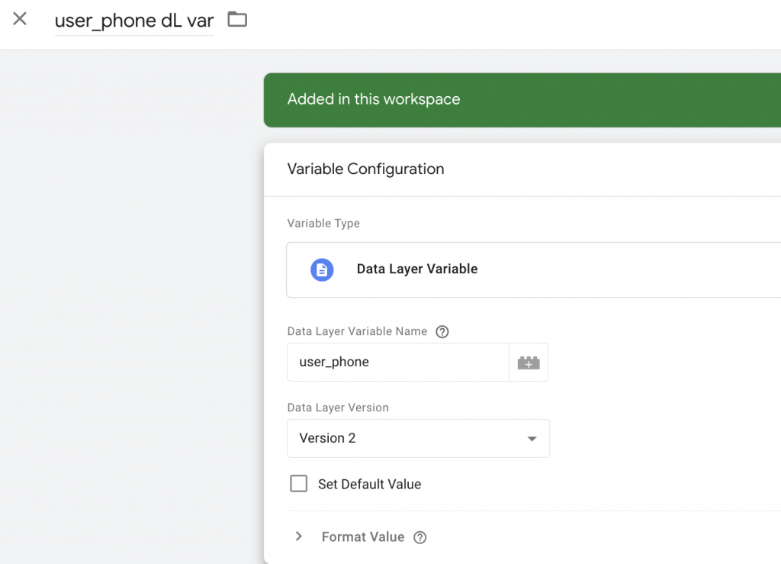Focus the user_phone variable name field
Image resolution: width=781 pixels, height=564 pixels.
[x=398, y=363]
